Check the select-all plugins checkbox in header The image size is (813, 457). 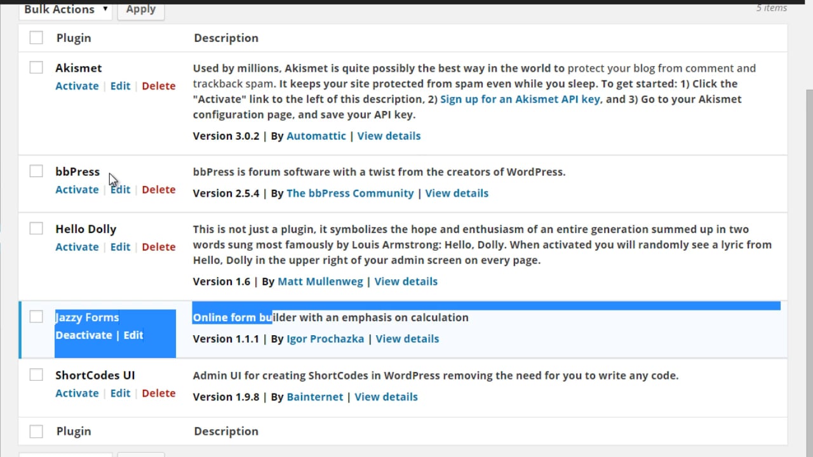36,37
